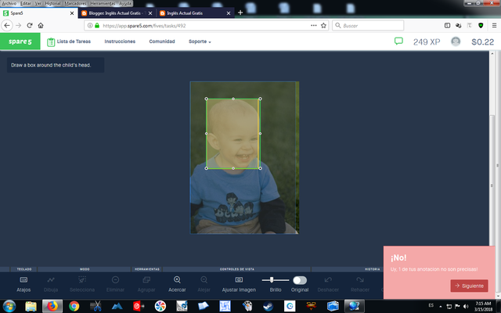Open Steam from the taskbar
501x313 pixels.
(268, 306)
